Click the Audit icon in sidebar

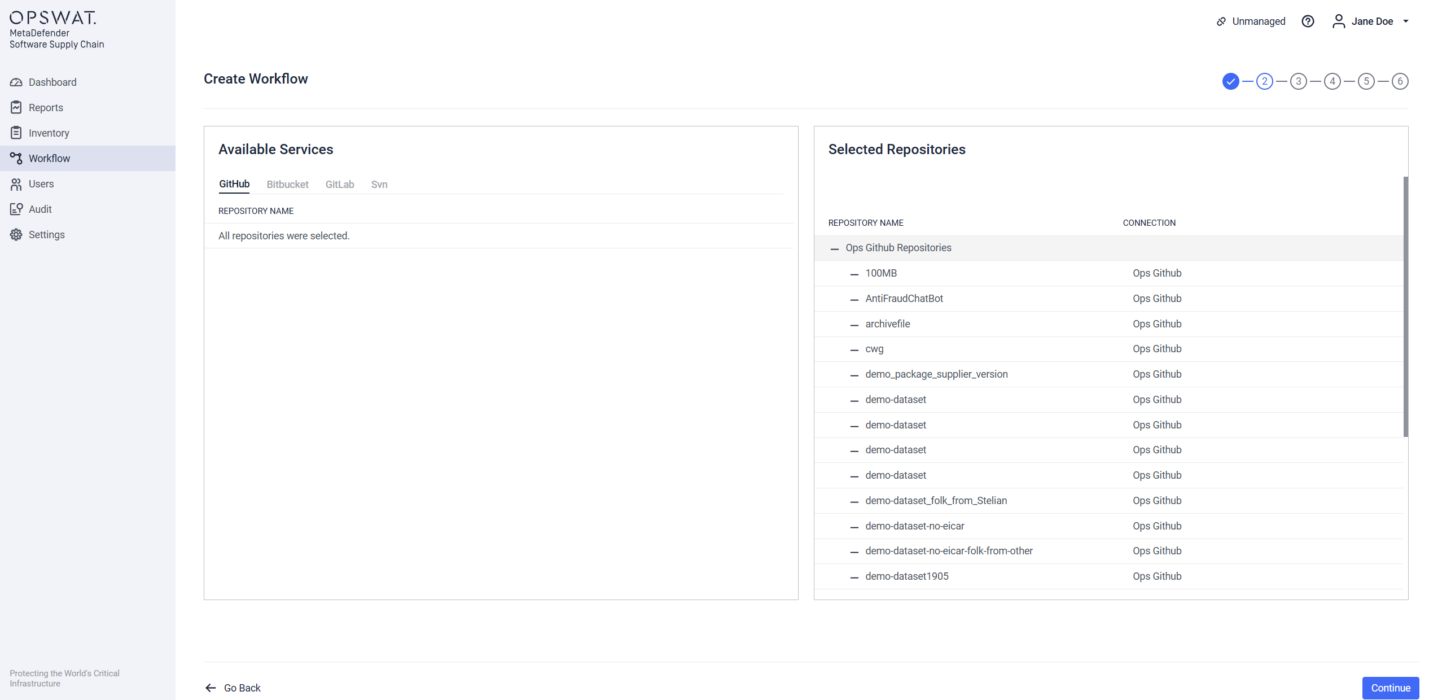[x=16, y=209]
